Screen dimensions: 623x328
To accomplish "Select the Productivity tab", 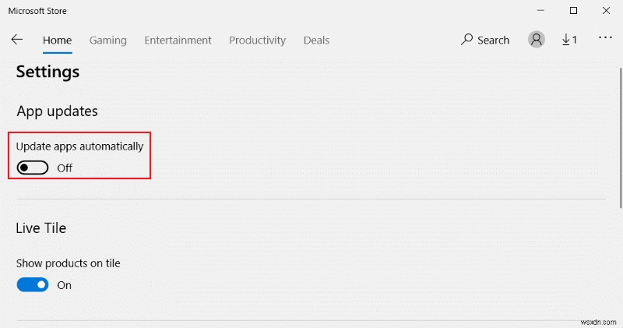I will (257, 40).
